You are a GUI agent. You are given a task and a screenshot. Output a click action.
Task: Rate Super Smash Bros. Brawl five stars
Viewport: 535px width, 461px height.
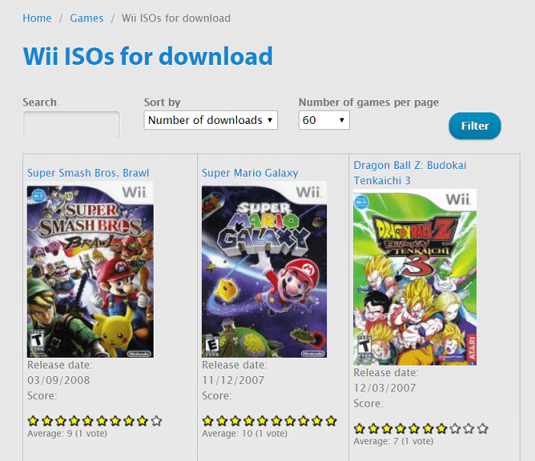coord(88,421)
